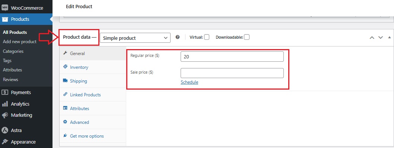Open the Astra menu item
Viewport: 394px width, 148px height.
[26, 131]
